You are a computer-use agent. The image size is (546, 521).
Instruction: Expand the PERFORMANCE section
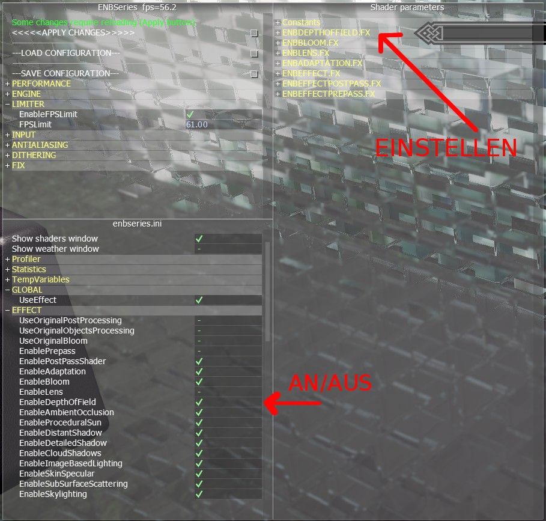click(x=7, y=84)
